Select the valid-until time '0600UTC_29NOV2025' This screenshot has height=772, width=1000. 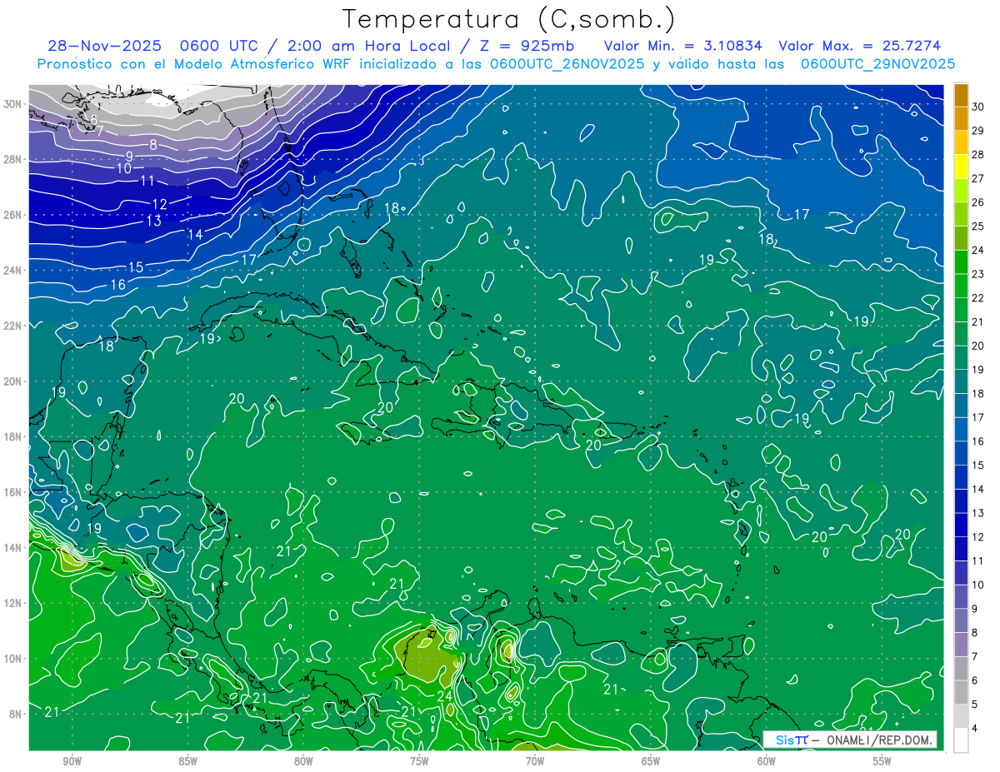[877, 64]
